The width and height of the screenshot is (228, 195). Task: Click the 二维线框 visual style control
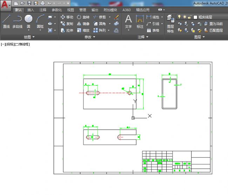click(22, 44)
